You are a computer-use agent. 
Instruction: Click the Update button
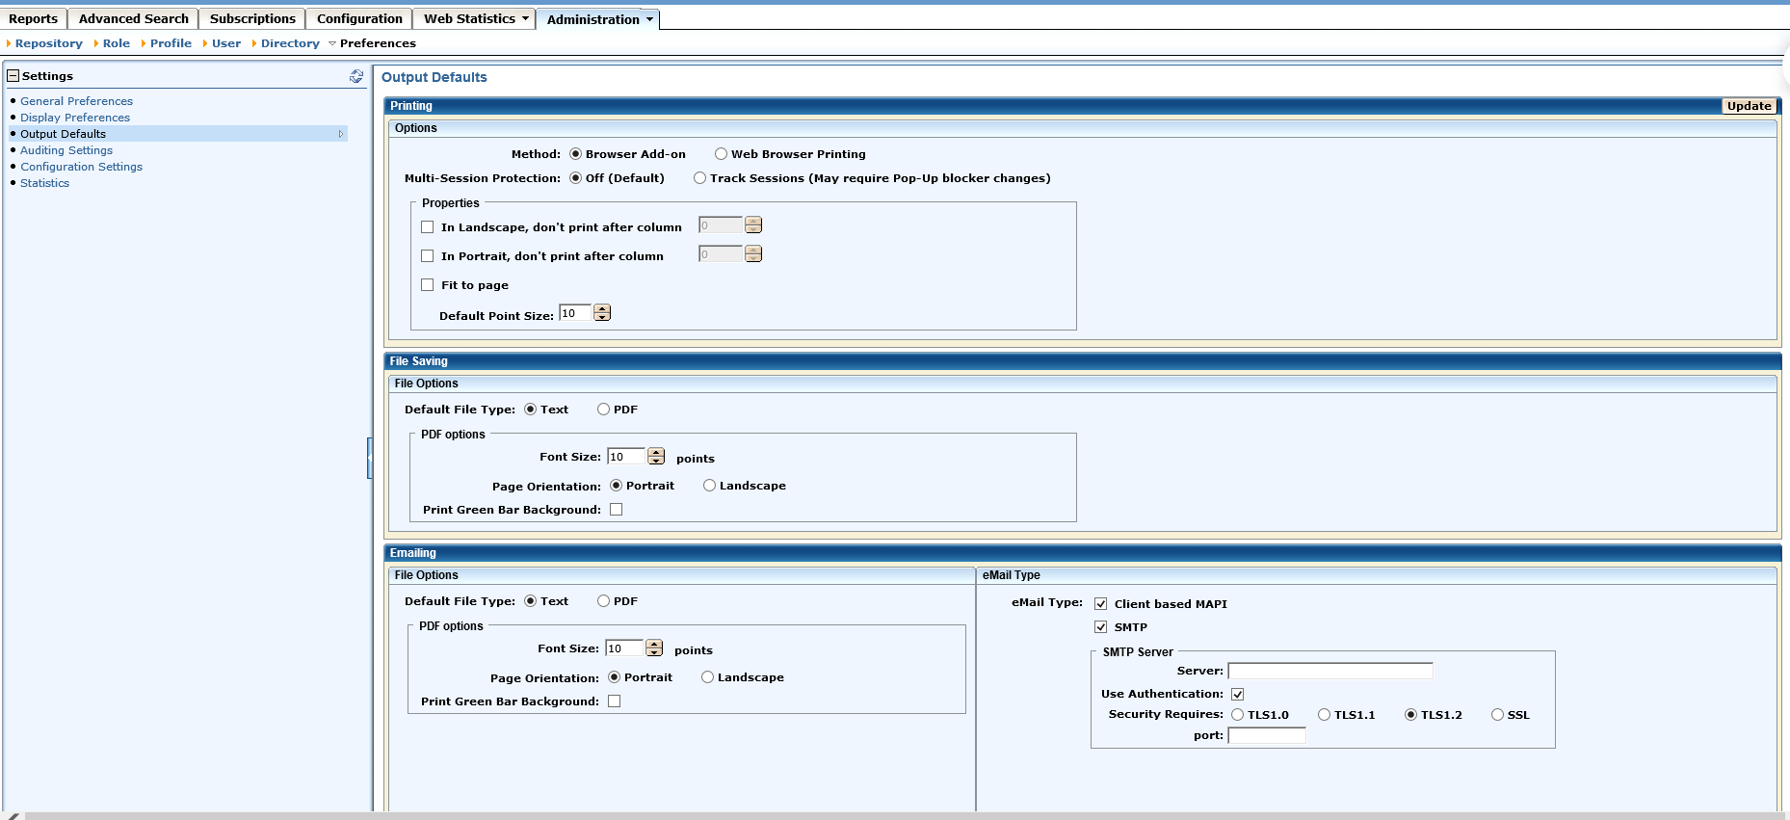point(1749,106)
